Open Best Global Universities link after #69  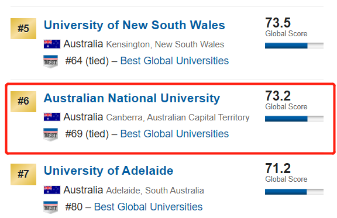(174, 134)
